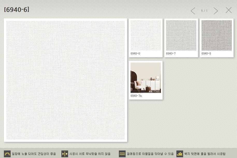Click the no pattern matching icon
This screenshot has height=158, width=237.
(x=65, y=154)
